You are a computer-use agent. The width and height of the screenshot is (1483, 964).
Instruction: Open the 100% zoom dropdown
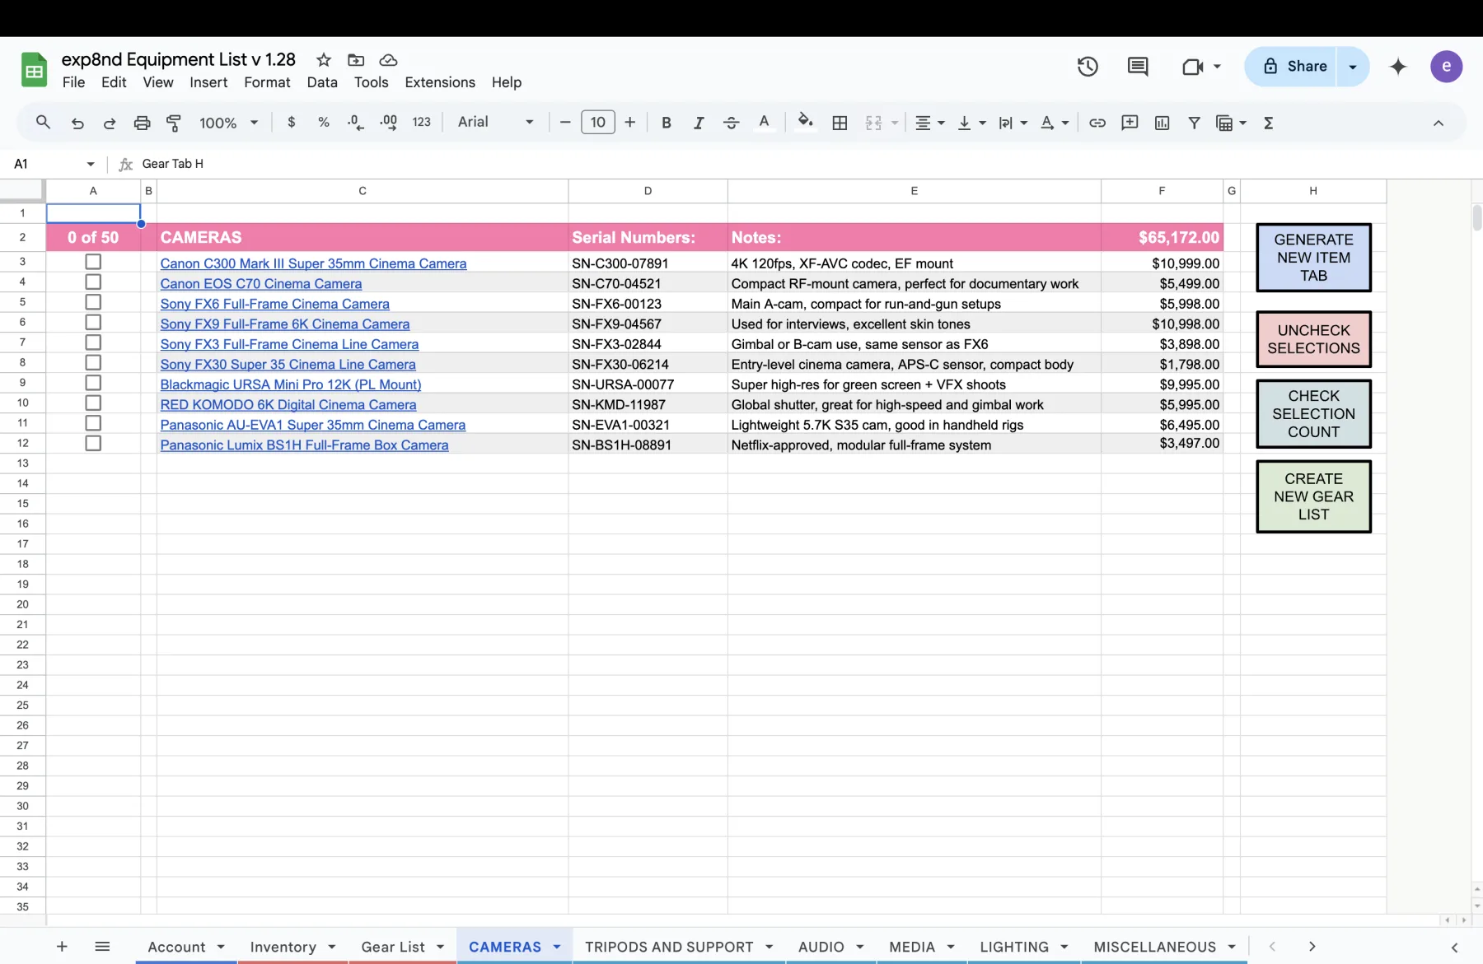(x=229, y=123)
